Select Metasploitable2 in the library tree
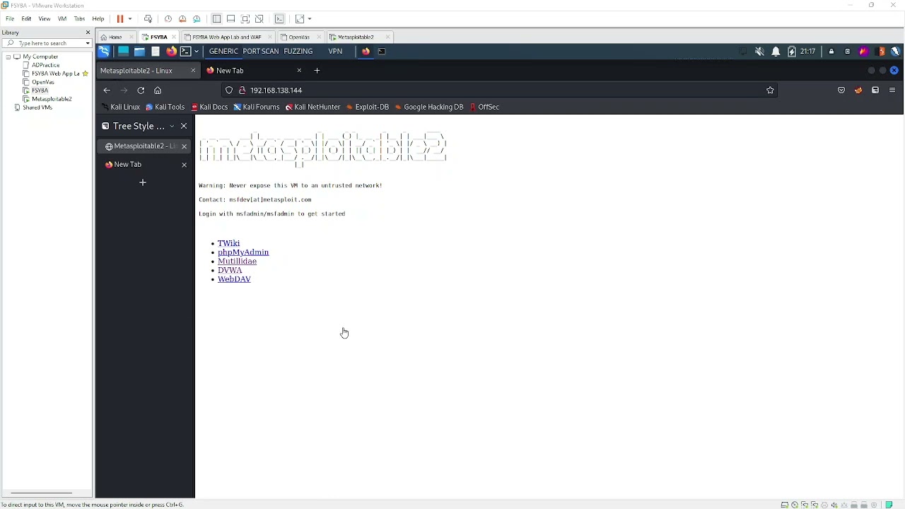This screenshot has width=905, height=509. [x=51, y=99]
